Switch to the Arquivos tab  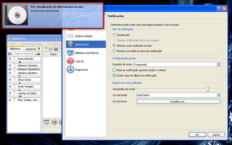tap(31, 49)
